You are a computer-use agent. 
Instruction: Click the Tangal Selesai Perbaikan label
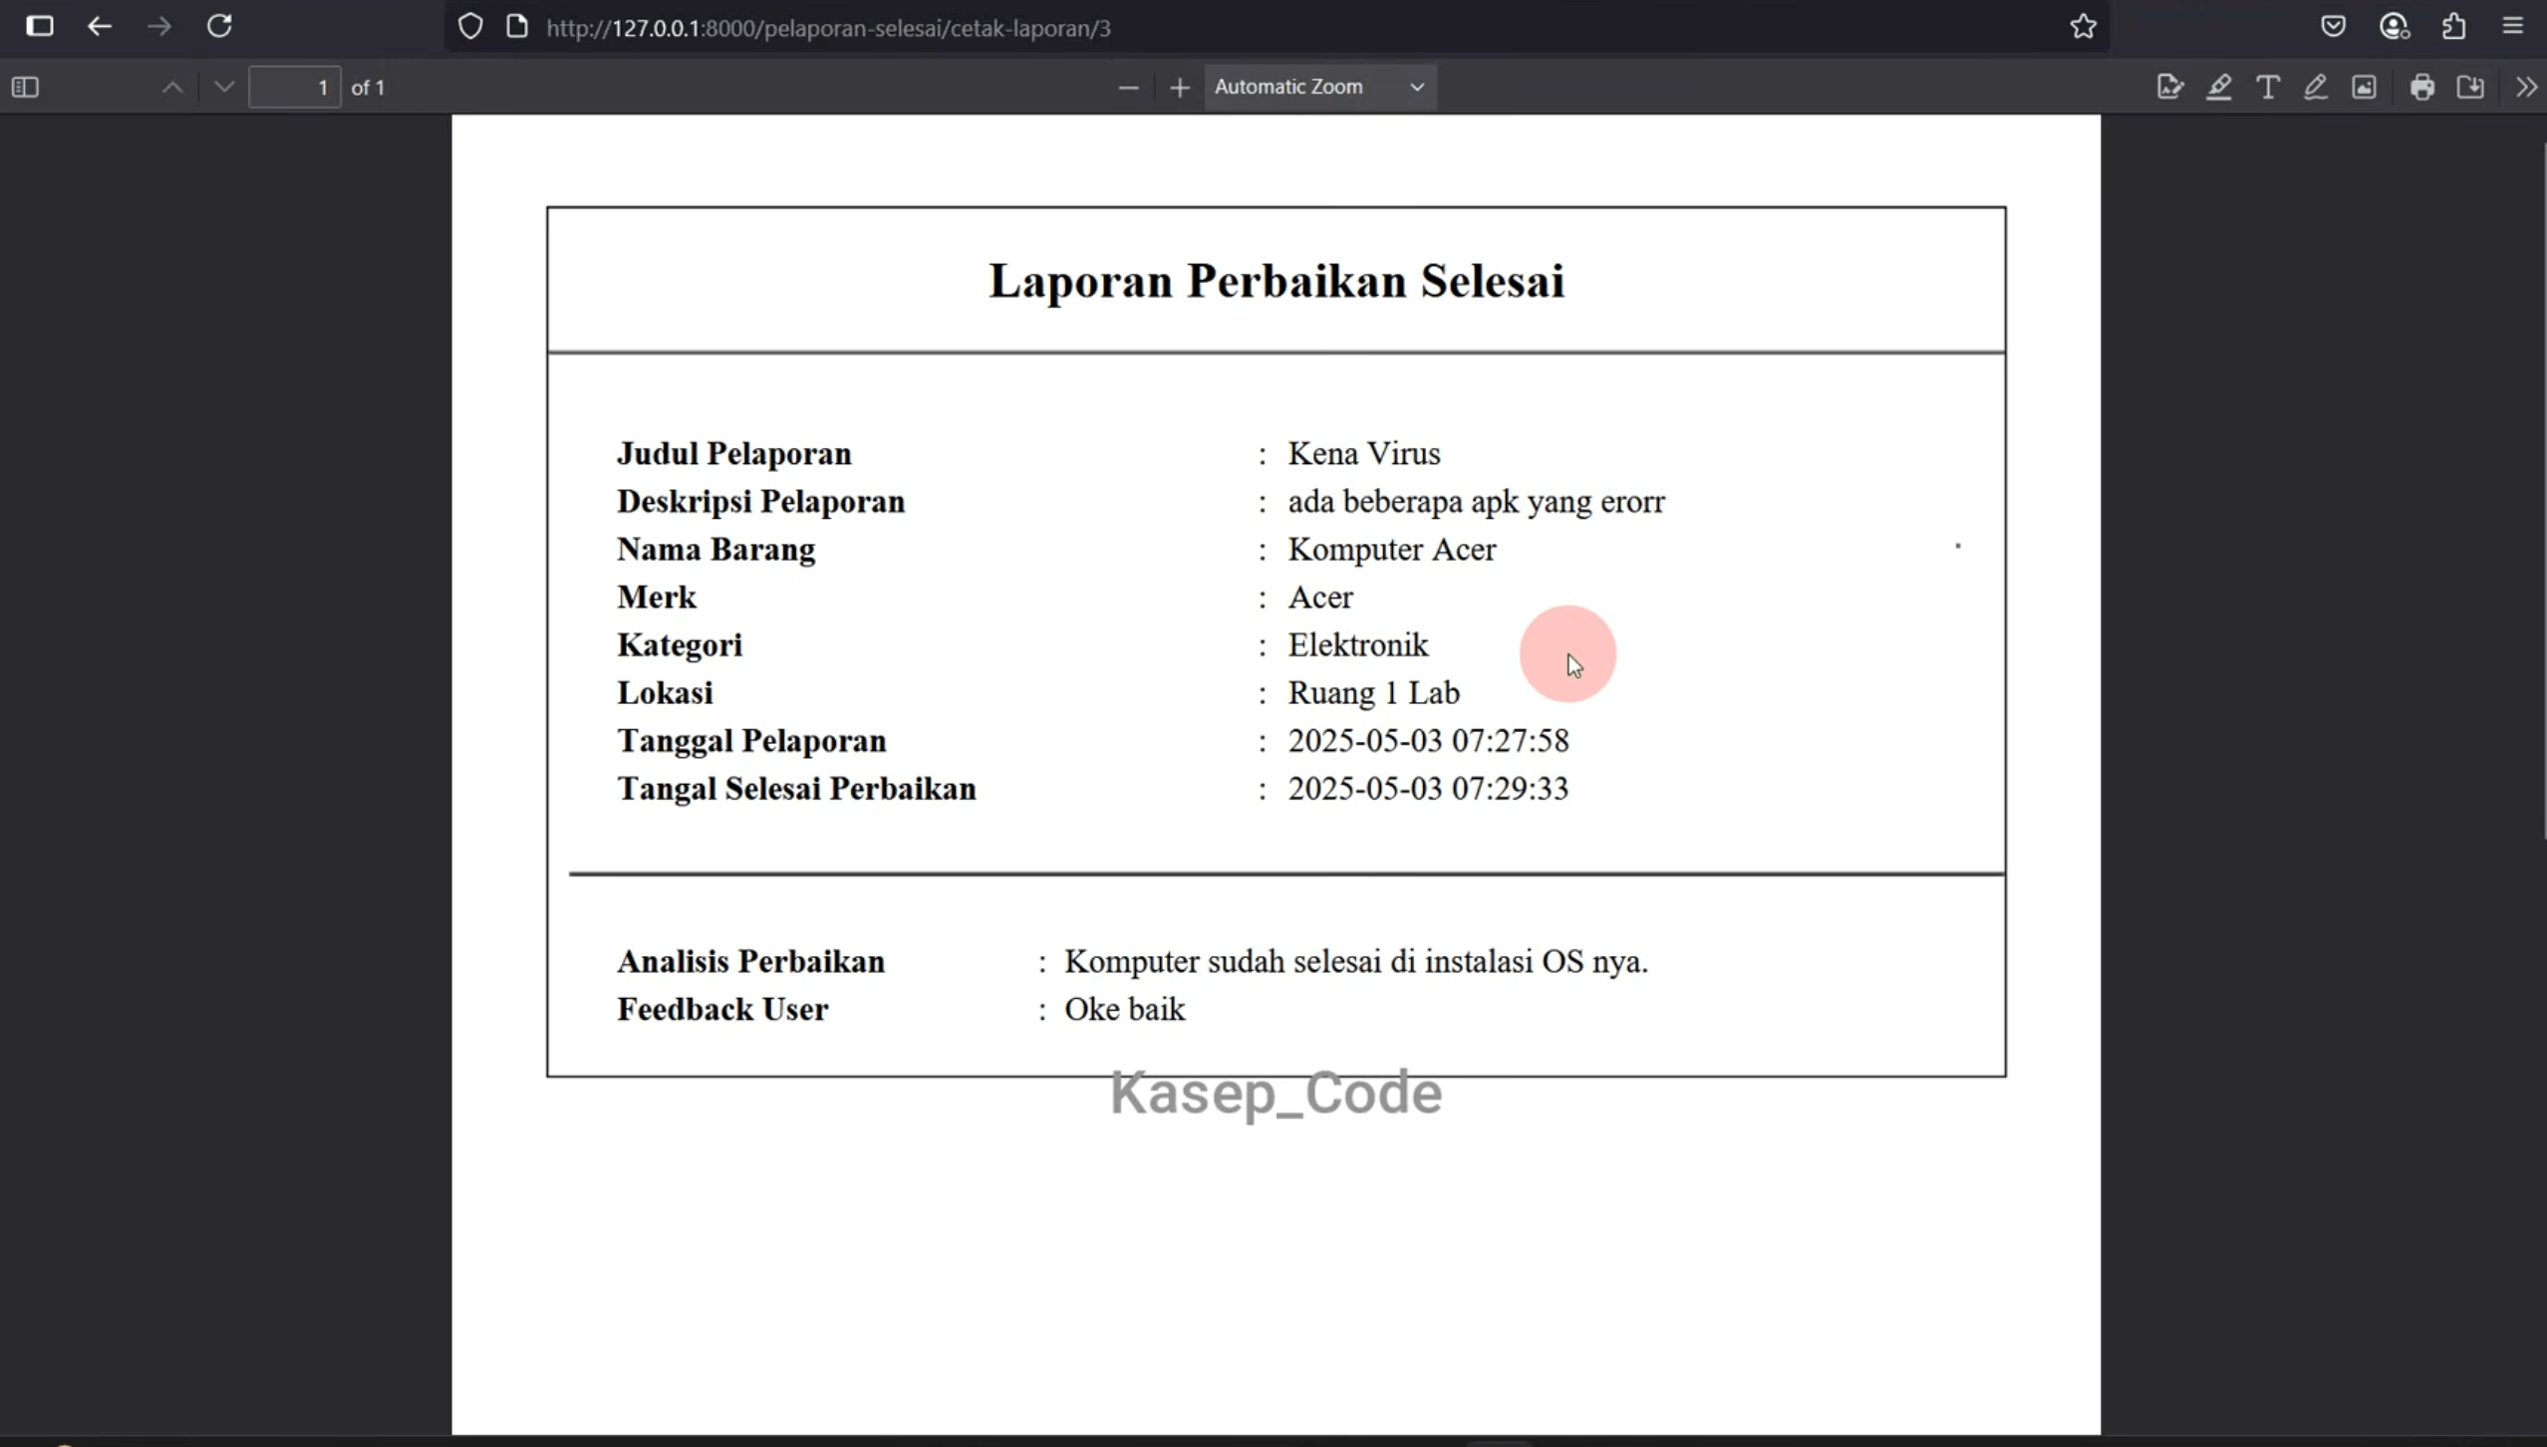pyautogui.click(x=796, y=789)
